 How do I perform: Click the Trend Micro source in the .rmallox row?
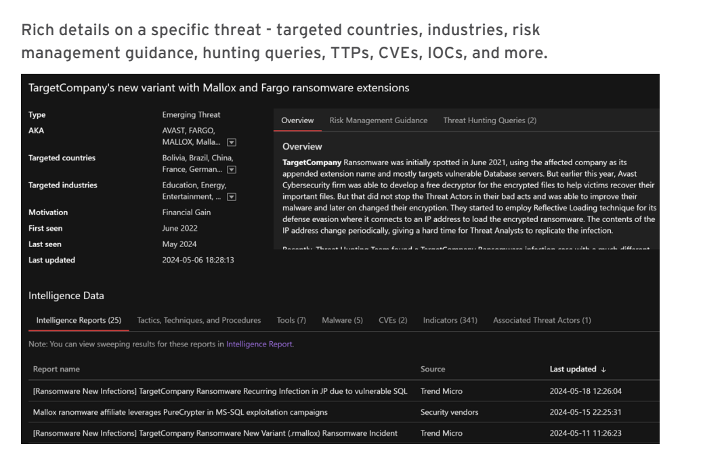coord(441,433)
